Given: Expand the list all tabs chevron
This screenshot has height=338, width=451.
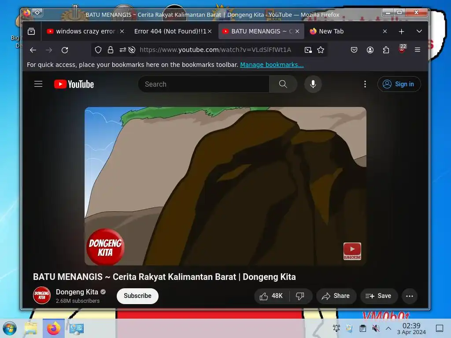Looking at the screenshot, I should (x=419, y=31).
